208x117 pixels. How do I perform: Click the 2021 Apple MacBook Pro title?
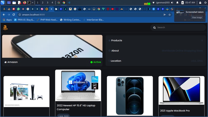tap(175, 111)
